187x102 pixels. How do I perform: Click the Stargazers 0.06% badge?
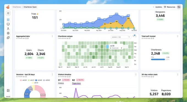[x=160, y=19]
